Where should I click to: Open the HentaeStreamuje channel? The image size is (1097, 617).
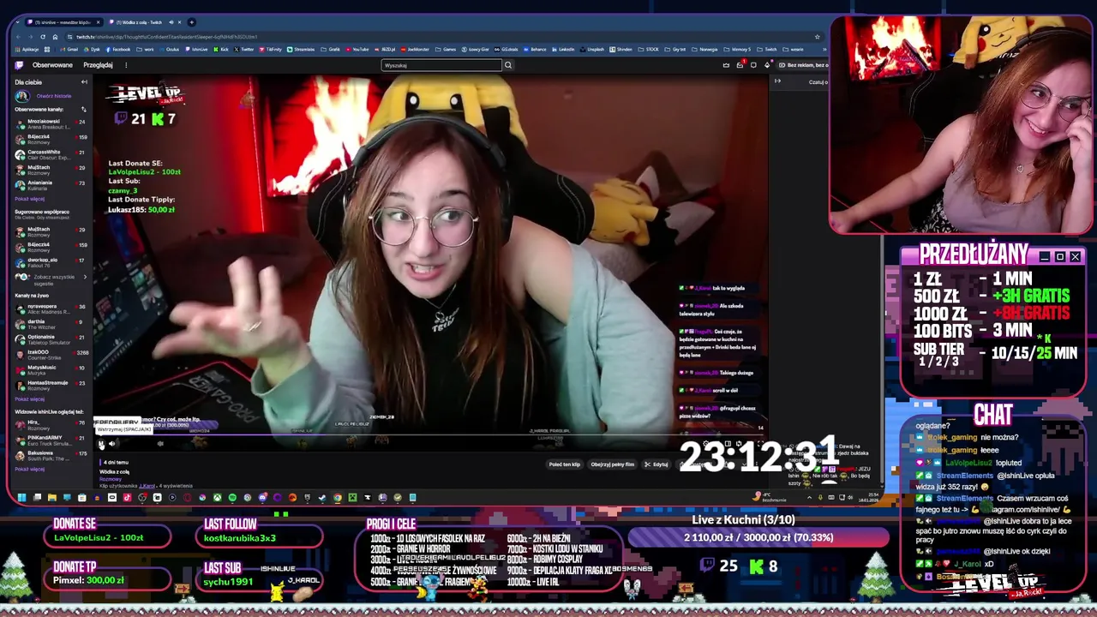click(51, 386)
